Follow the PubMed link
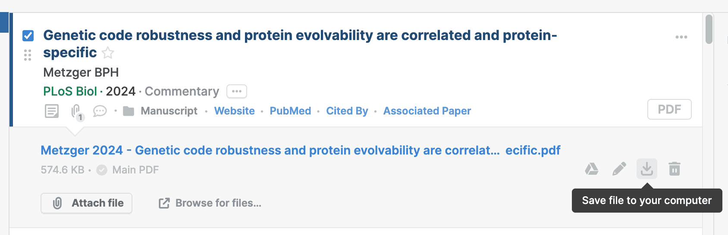728x235 pixels. pyautogui.click(x=290, y=111)
